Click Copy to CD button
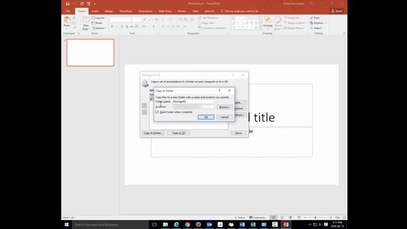 (179, 133)
